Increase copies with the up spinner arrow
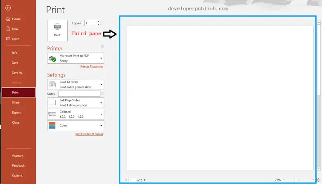322x184 pixels. pyautogui.click(x=98, y=22)
